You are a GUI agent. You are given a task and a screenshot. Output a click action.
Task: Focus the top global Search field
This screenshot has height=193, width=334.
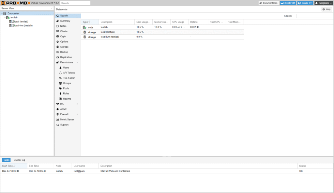point(75,3)
